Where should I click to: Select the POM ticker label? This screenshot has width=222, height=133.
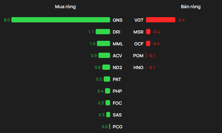tap(138, 56)
